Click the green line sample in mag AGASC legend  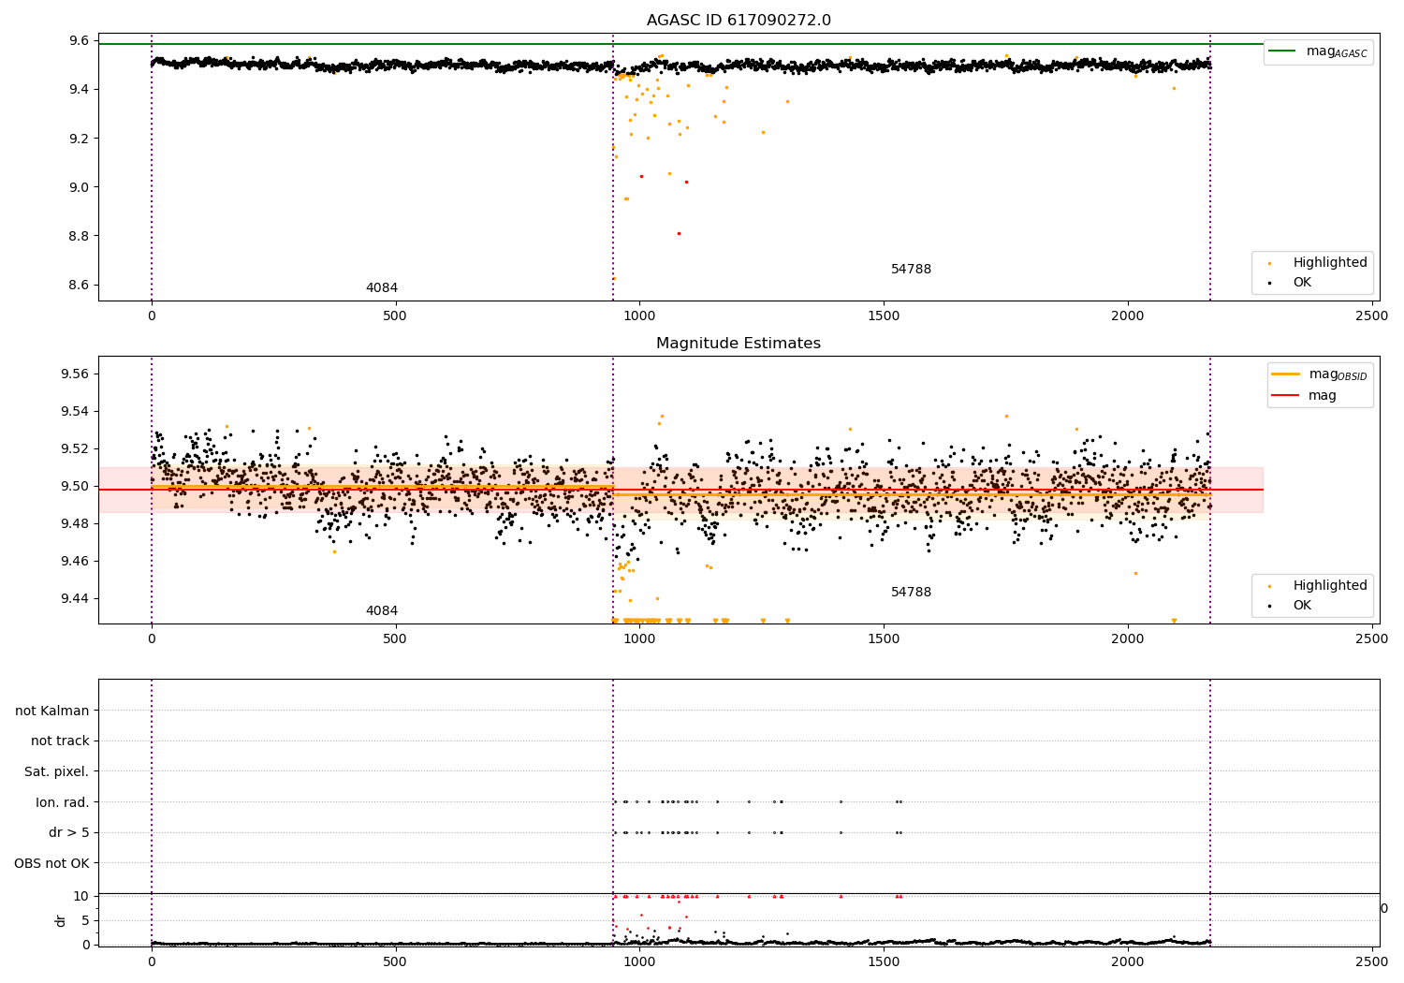point(1283,51)
